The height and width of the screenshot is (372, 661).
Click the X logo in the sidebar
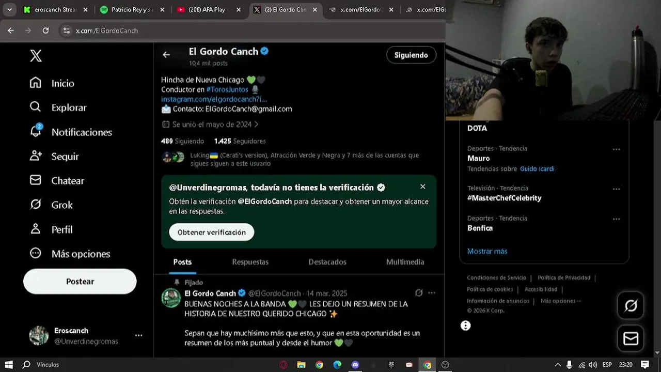tap(36, 56)
